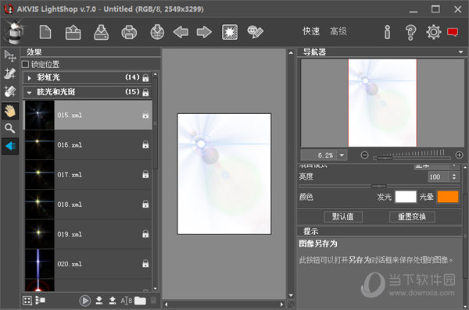Viewport: 469px width, 310px height.
Task: Toggle lock icon for 019.xml
Action: coord(145,233)
